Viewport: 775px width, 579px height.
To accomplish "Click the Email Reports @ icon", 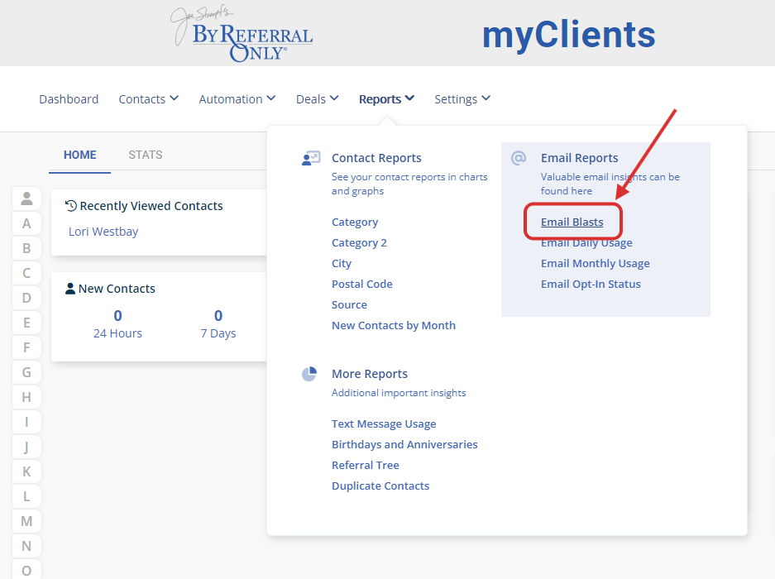I will (x=519, y=158).
